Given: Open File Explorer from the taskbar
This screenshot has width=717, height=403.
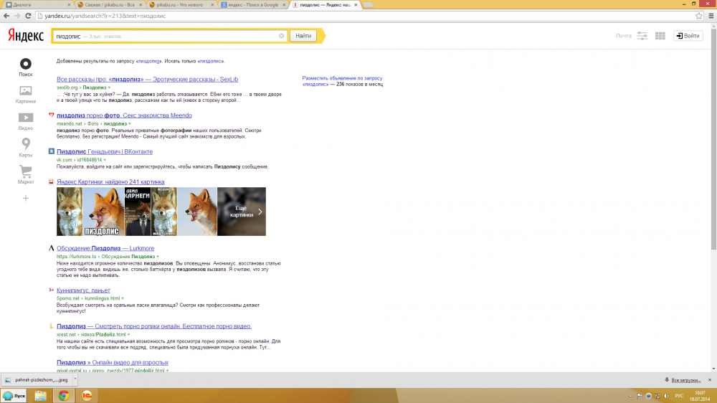Looking at the screenshot, I should (41, 396).
